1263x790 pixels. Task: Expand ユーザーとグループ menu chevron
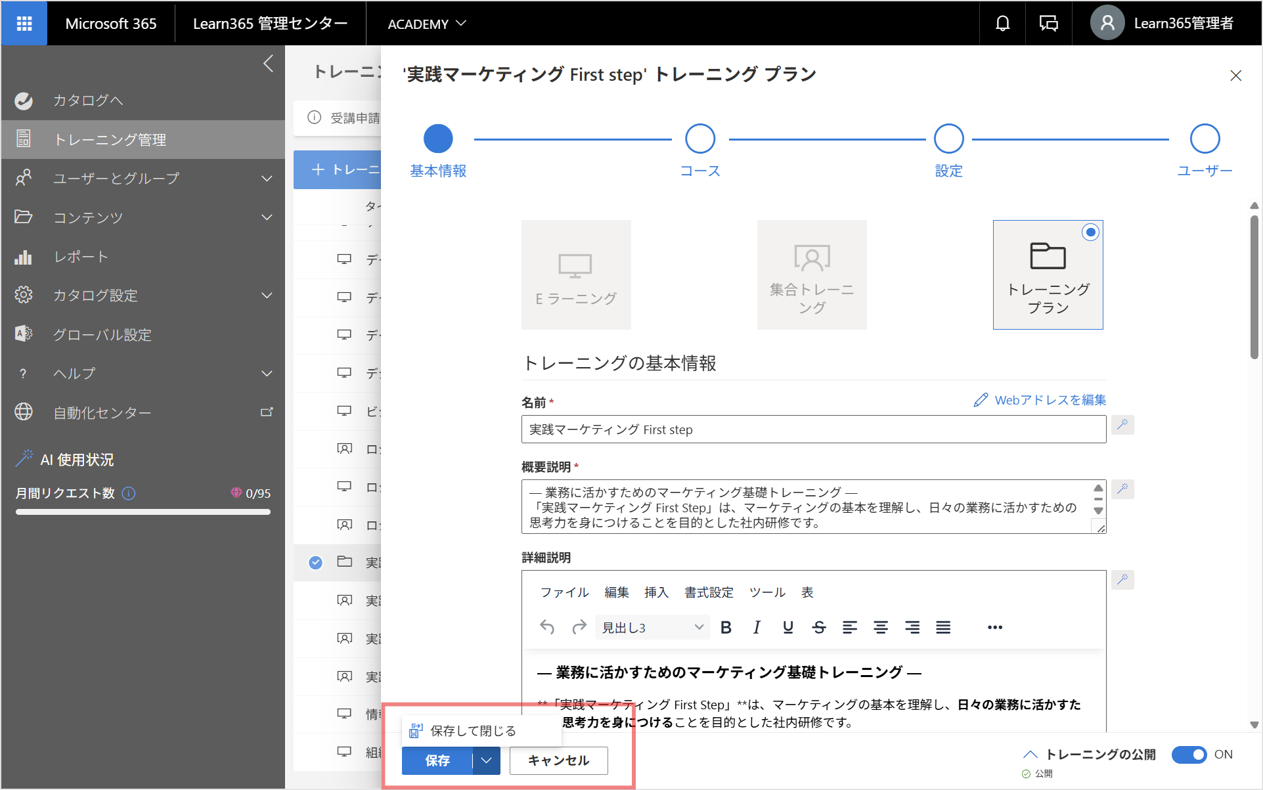[267, 179]
